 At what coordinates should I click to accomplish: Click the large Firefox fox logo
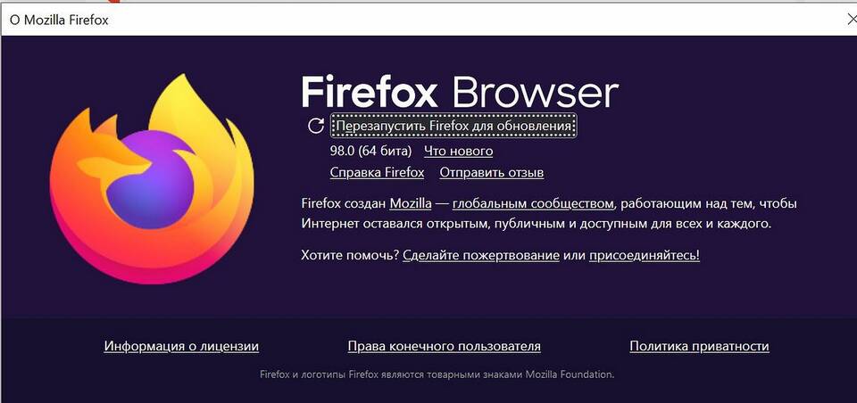point(152,179)
